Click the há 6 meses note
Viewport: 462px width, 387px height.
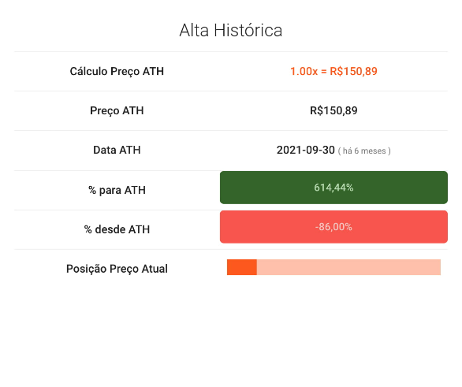pos(364,151)
